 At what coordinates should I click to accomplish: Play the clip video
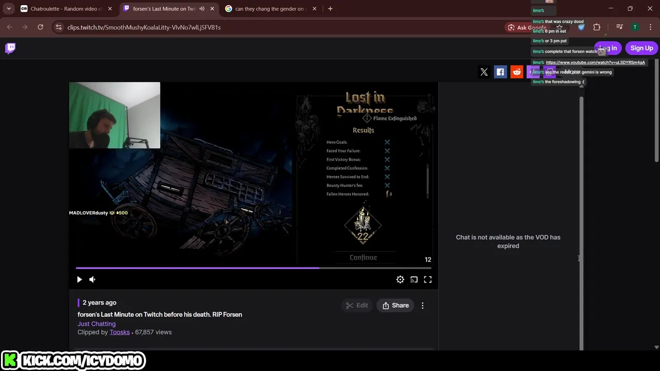coord(79,279)
